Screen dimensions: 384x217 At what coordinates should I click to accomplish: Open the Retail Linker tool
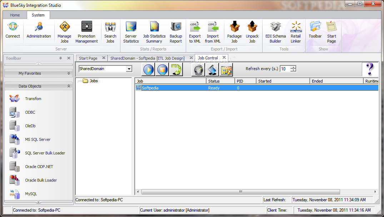(296, 33)
